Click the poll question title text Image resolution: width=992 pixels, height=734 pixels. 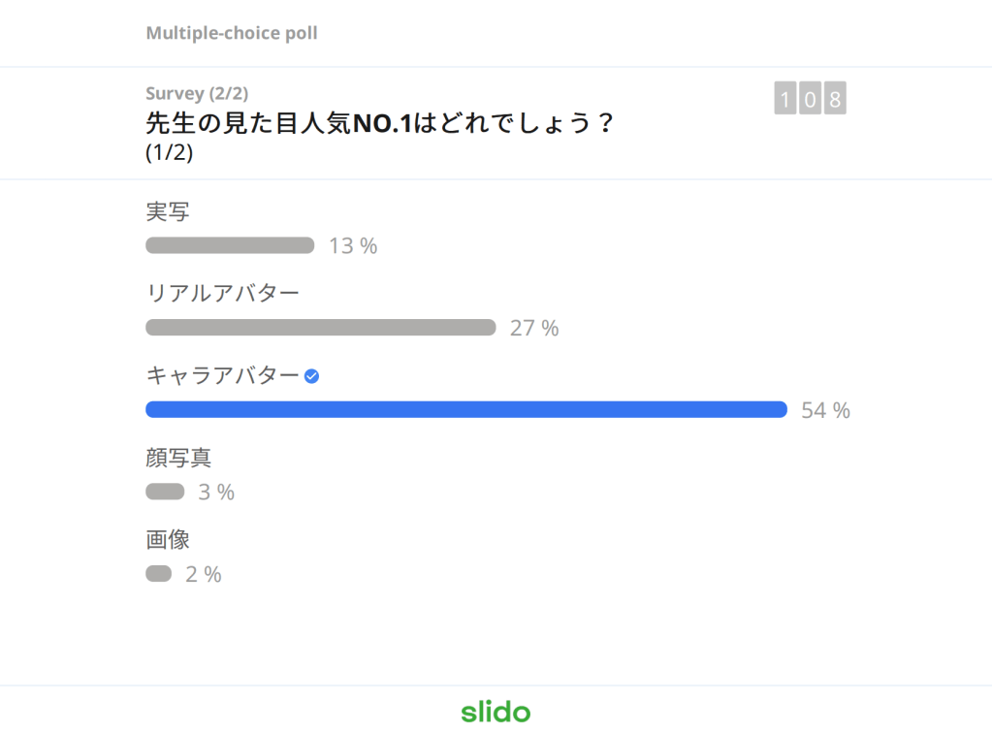point(380,123)
